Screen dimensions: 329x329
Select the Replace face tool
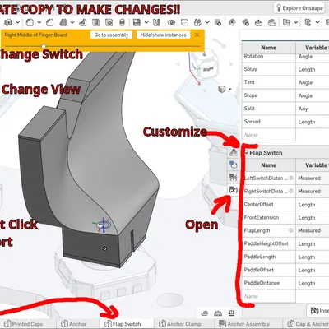(x=271, y=22)
